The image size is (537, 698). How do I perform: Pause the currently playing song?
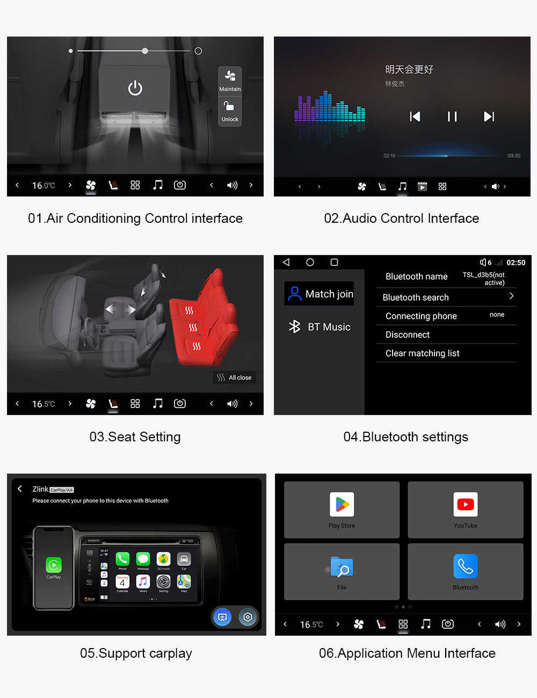pos(452,117)
